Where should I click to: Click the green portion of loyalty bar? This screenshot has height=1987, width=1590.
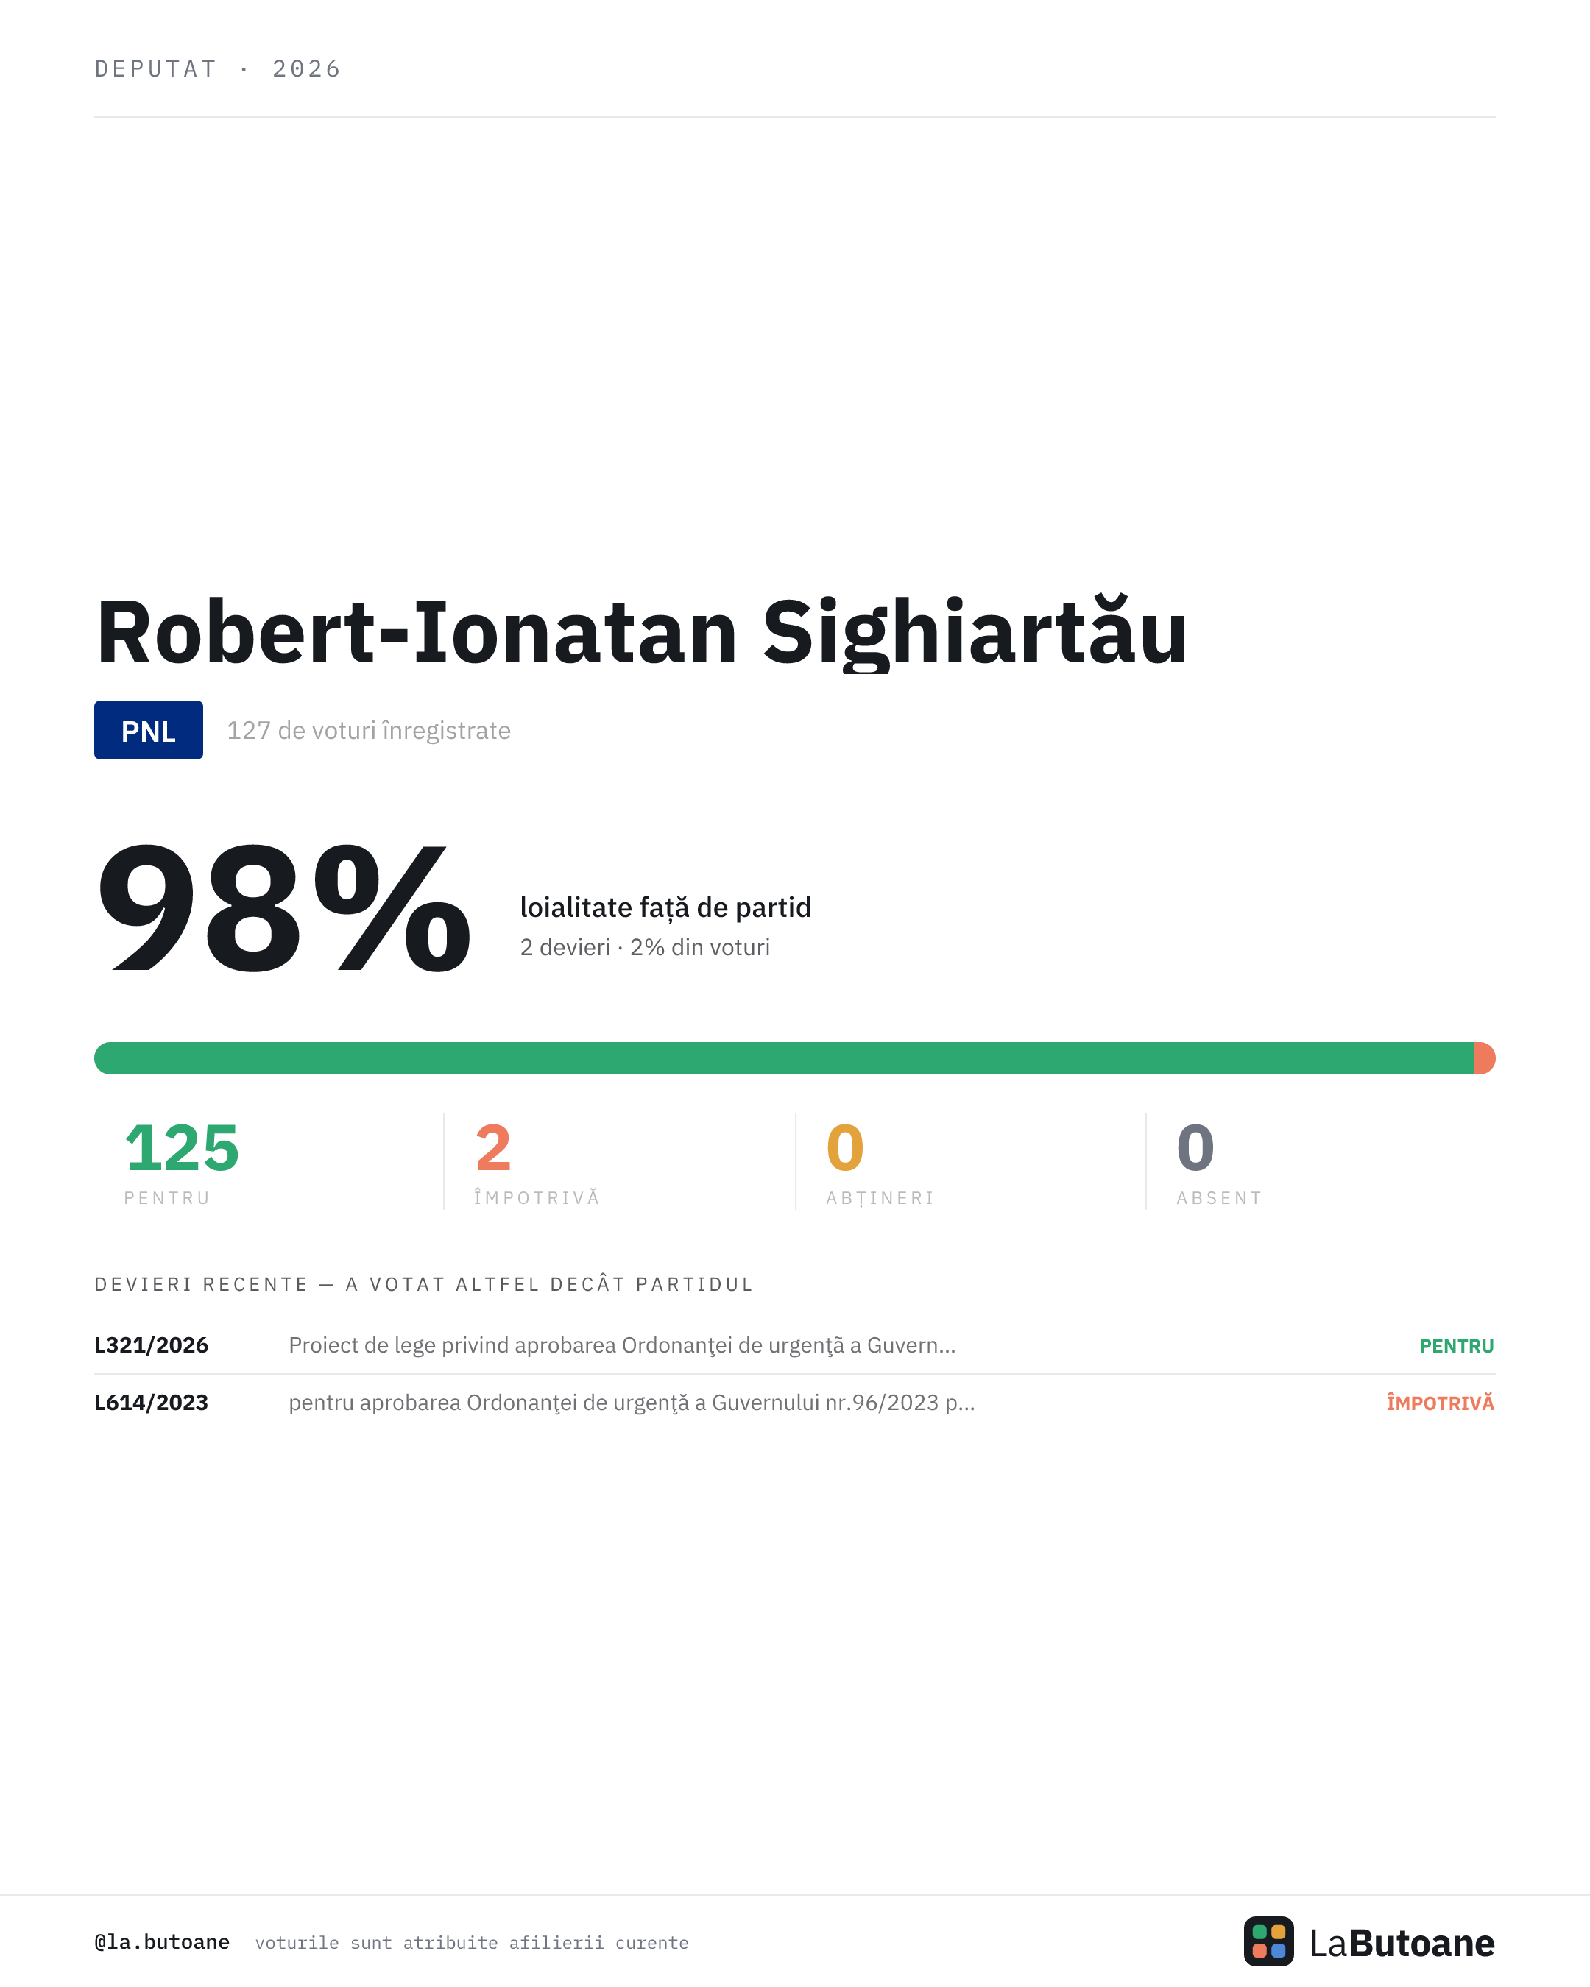point(783,1058)
